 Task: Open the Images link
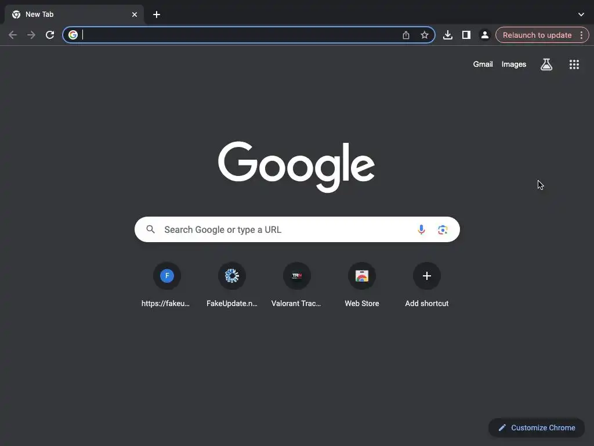pyautogui.click(x=514, y=64)
